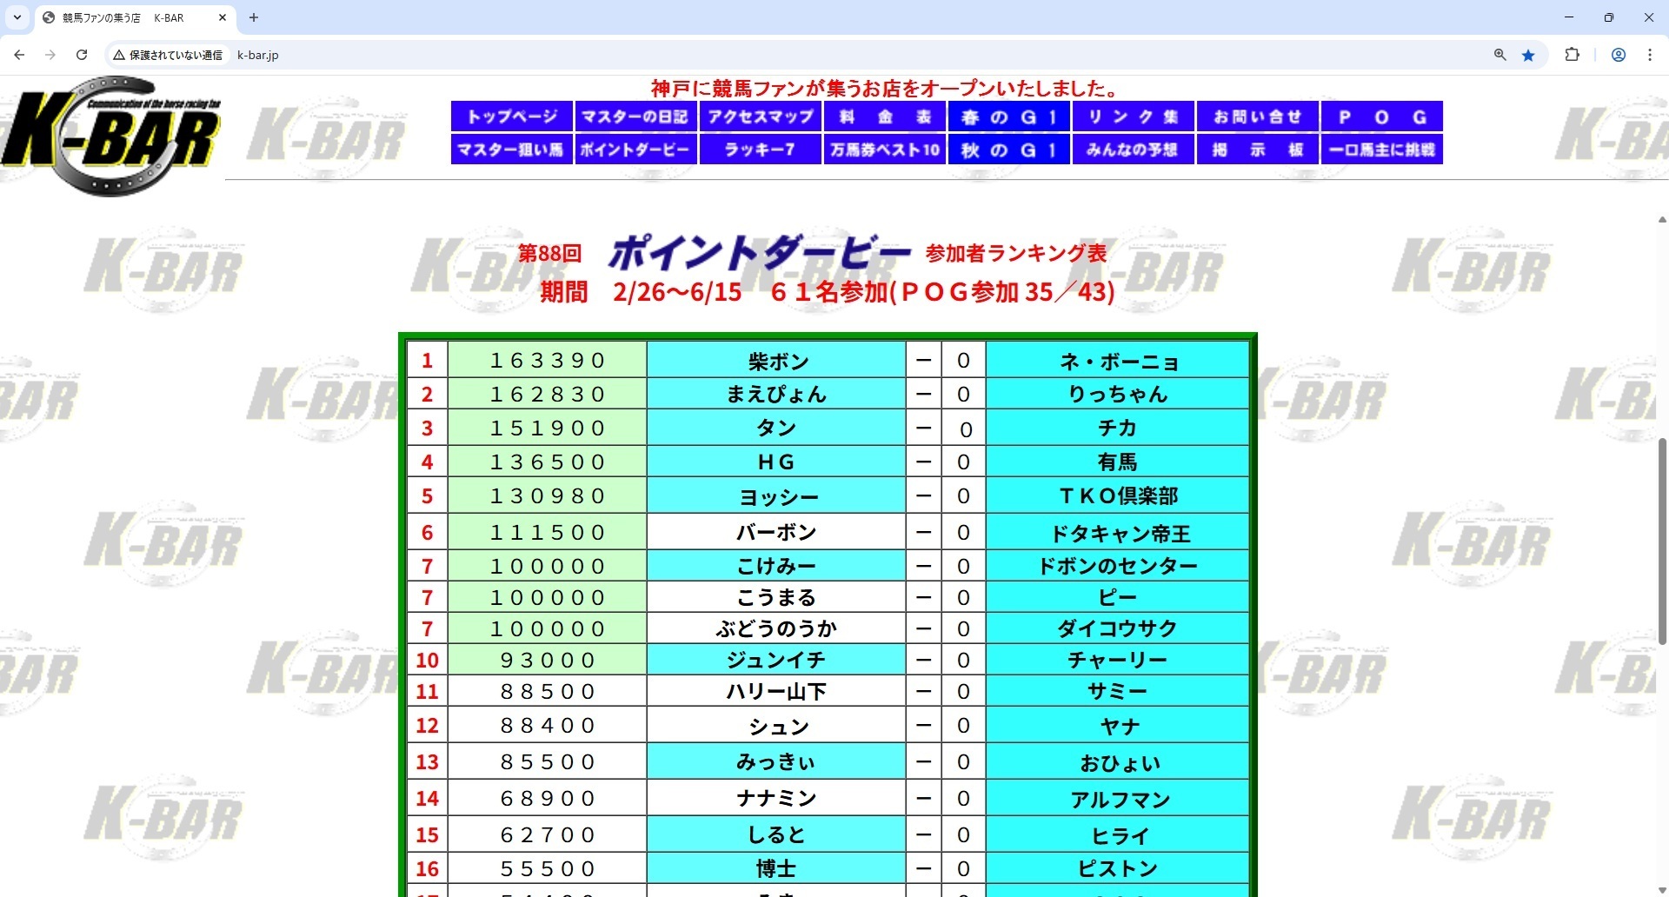
Task: Click the name HG in rank 4
Action: pos(776,462)
